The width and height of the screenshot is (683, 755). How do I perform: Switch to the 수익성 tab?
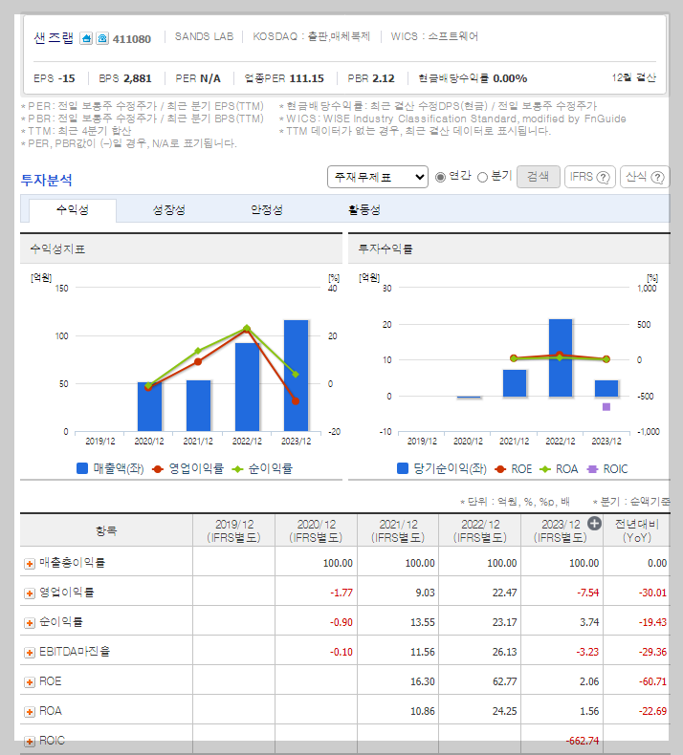point(73,210)
